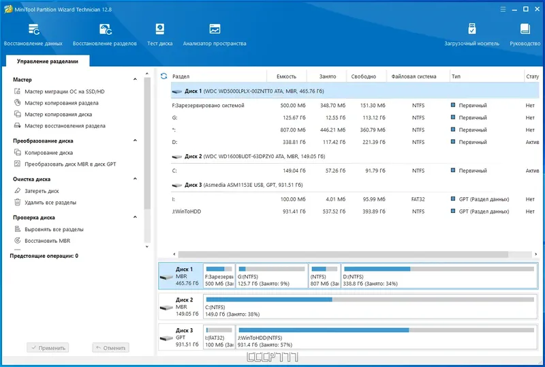Collapse the Мастер section
Screen dimensions: 545x367
click(136, 80)
